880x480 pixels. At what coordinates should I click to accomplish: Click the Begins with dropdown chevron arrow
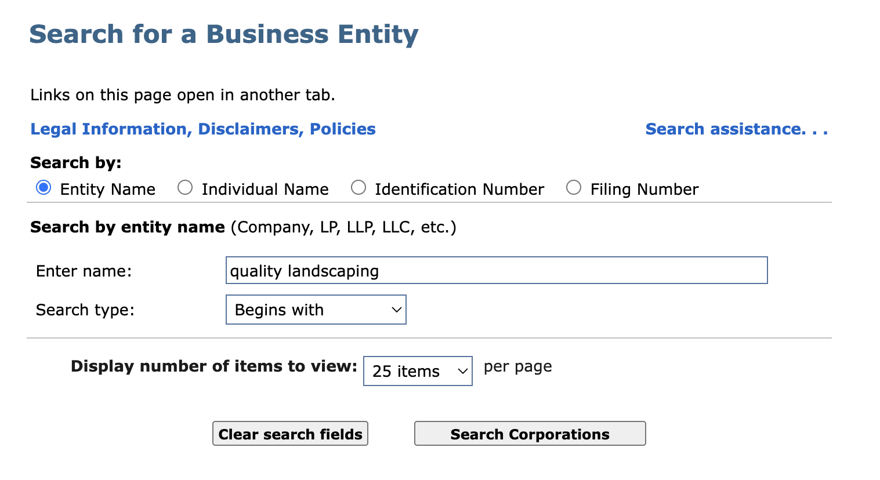pos(397,310)
